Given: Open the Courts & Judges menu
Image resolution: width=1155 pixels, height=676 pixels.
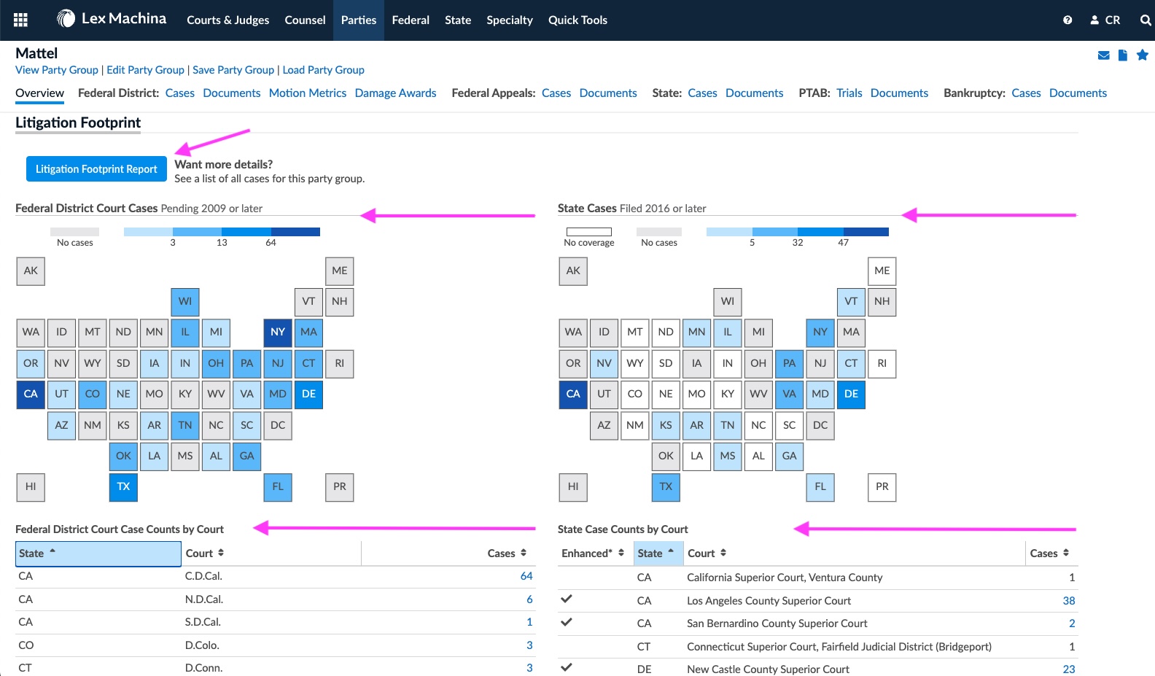Looking at the screenshot, I should (x=227, y=20).
